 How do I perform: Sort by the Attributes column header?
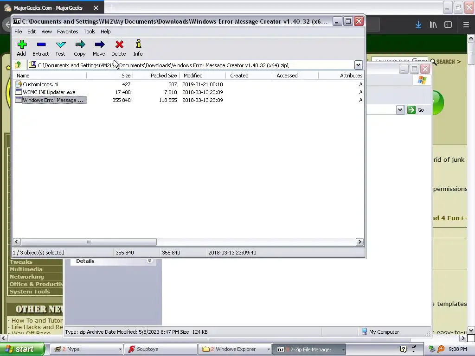tap(341, 76)
